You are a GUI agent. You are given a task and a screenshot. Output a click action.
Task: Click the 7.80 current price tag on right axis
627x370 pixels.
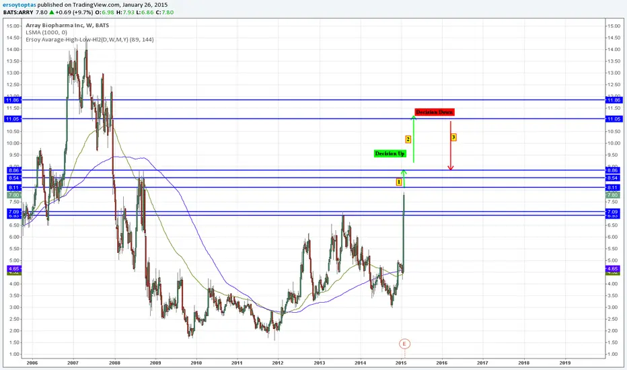(x=614, y=195)
